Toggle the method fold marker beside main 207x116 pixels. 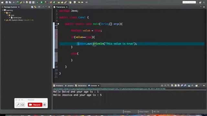click(58, 24)
